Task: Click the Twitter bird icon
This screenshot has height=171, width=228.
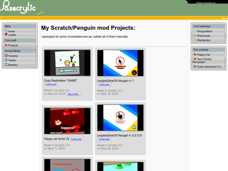Action: click(6, 60)
